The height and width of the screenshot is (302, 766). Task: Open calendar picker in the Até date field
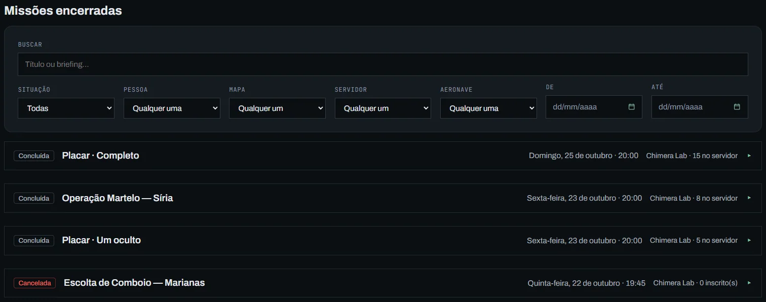737,107
